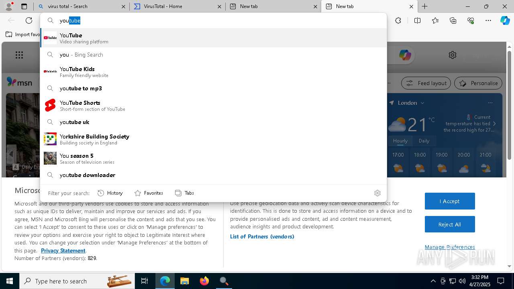Choose the YouTube Kids suggestion

213,71
